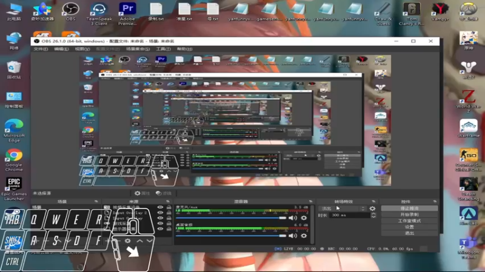Screen dimensions: 485x272
Task: Open the 控制面板 control panel icon
Action: pos(13,99)
